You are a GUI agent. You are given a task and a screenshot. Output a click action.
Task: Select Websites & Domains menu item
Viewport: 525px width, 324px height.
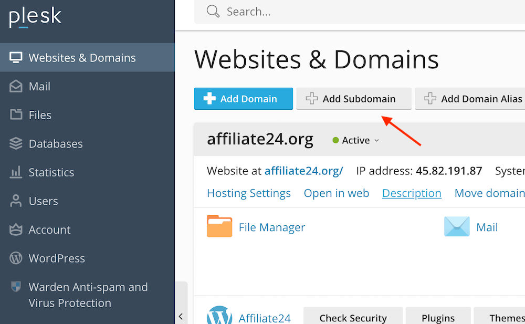click(x=82, y=58)
